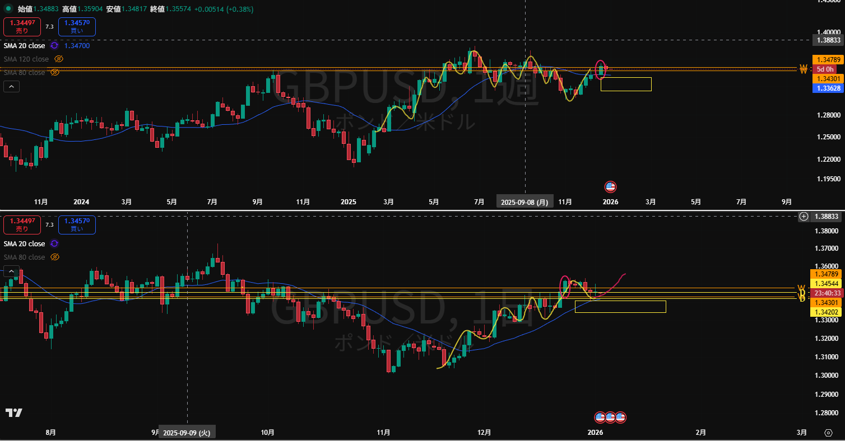The height and width of the screenshot is (441, 845).
Task: Click the yellow rectangle drawing in weekly chart
Action: tap(626, 78)
